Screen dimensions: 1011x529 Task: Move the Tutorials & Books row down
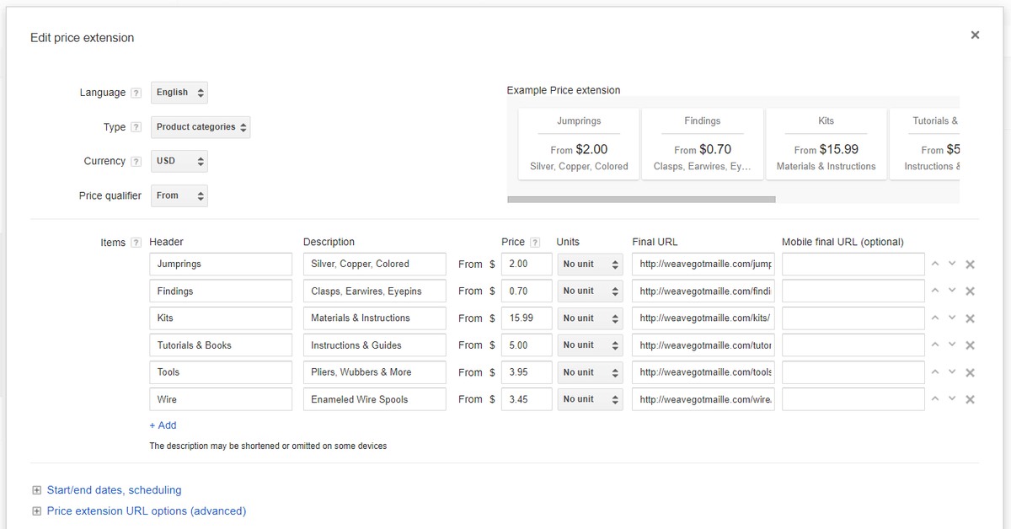[x=952, y=345]
